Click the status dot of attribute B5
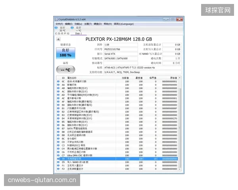The width and height of the screenshot is (238, 190). (58, 122)
